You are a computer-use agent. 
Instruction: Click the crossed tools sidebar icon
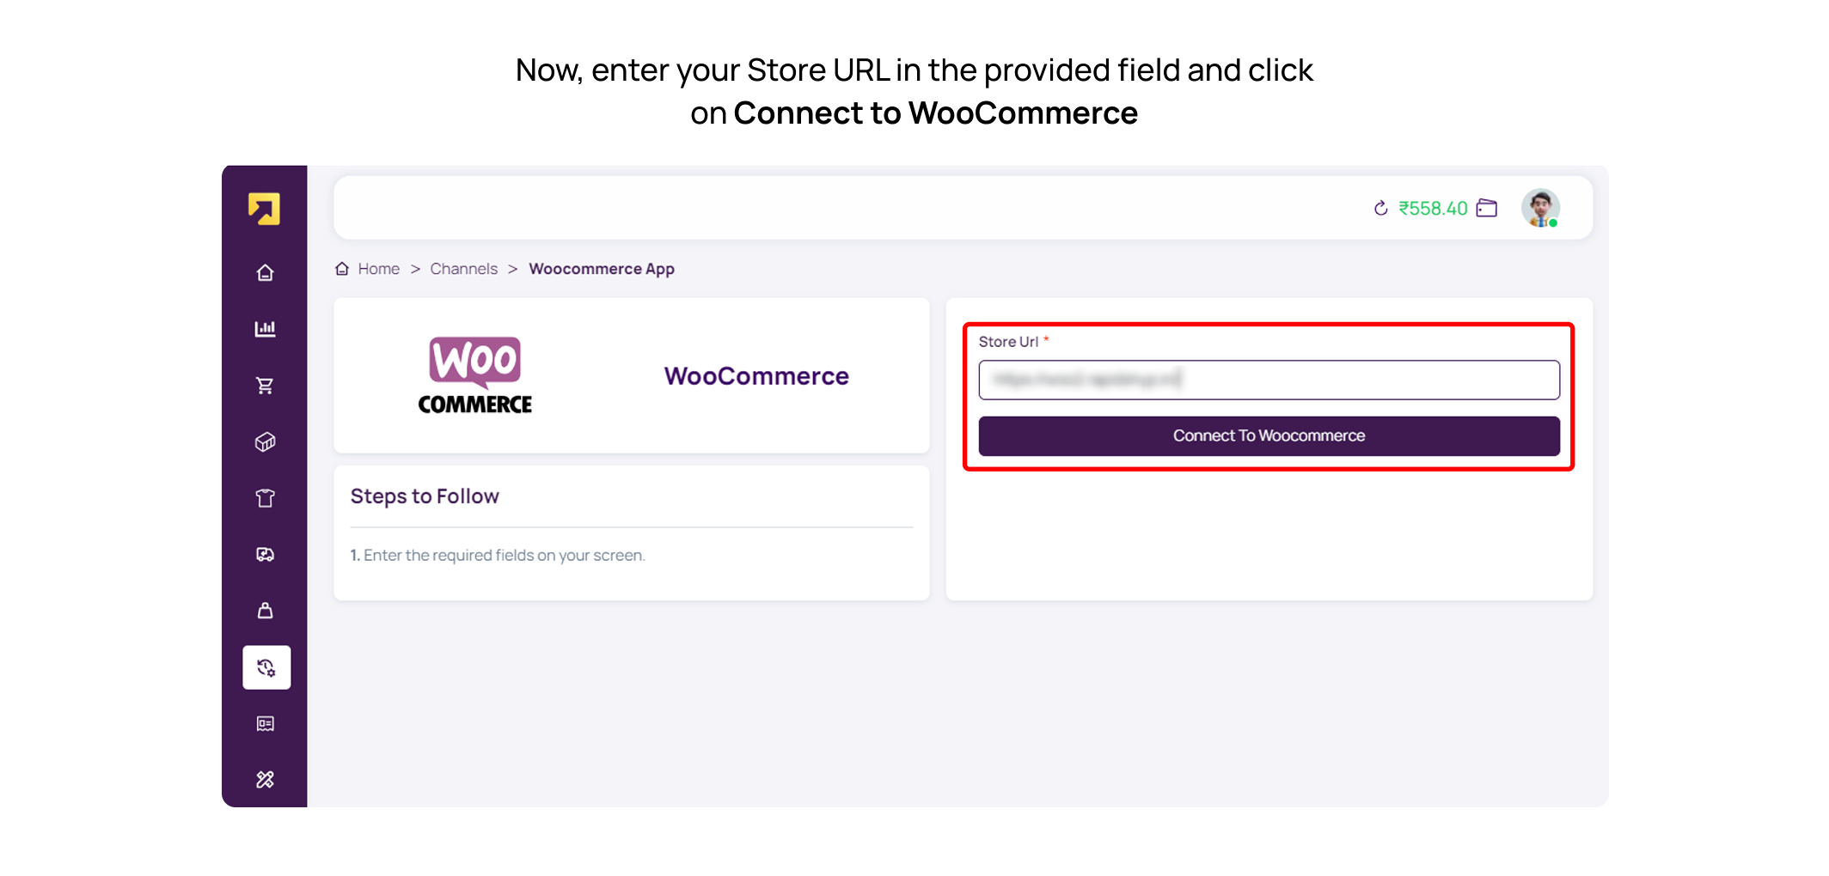pyautogui.click(x=265, y=780)
